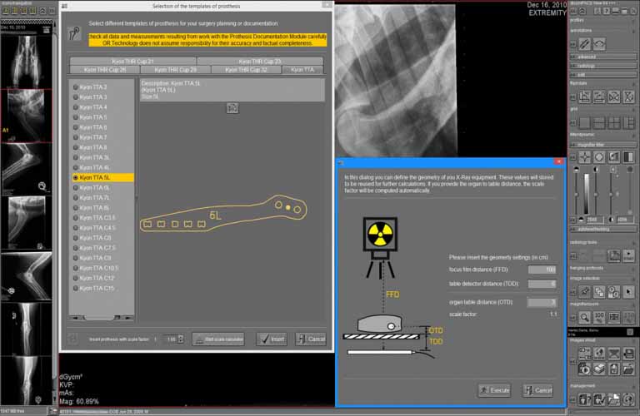Click the camera snapshot icon
640x416 pixels.
click(x=584, y=369)
